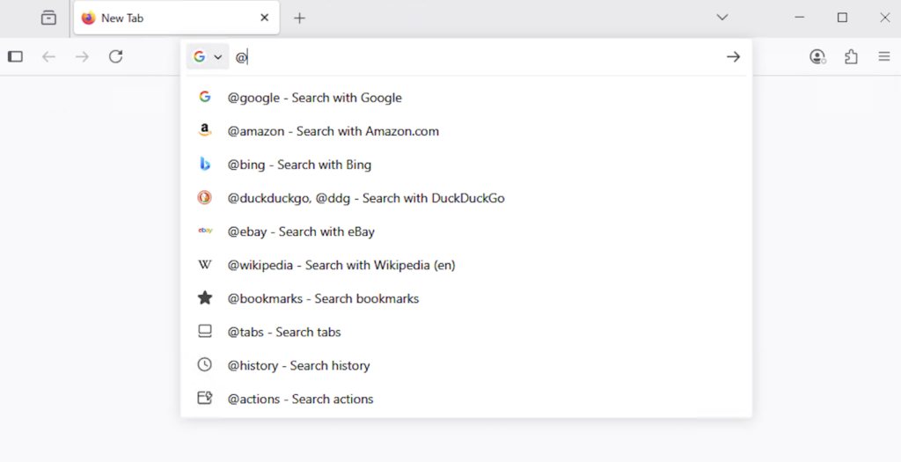
Task: Choose @google - Search with Google
Action: point(314,98)
